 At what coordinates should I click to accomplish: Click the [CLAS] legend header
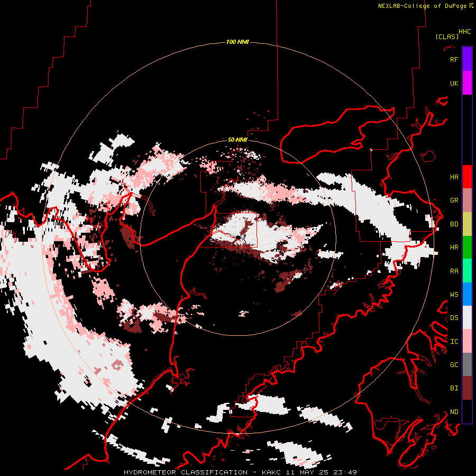tap(447, 36)
